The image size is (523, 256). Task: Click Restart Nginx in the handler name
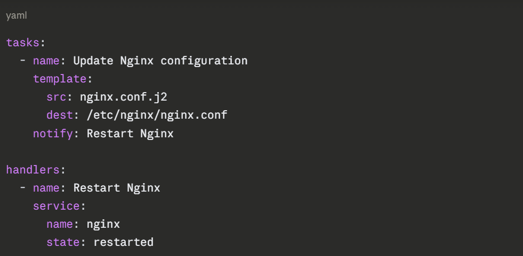click(116, 188)
